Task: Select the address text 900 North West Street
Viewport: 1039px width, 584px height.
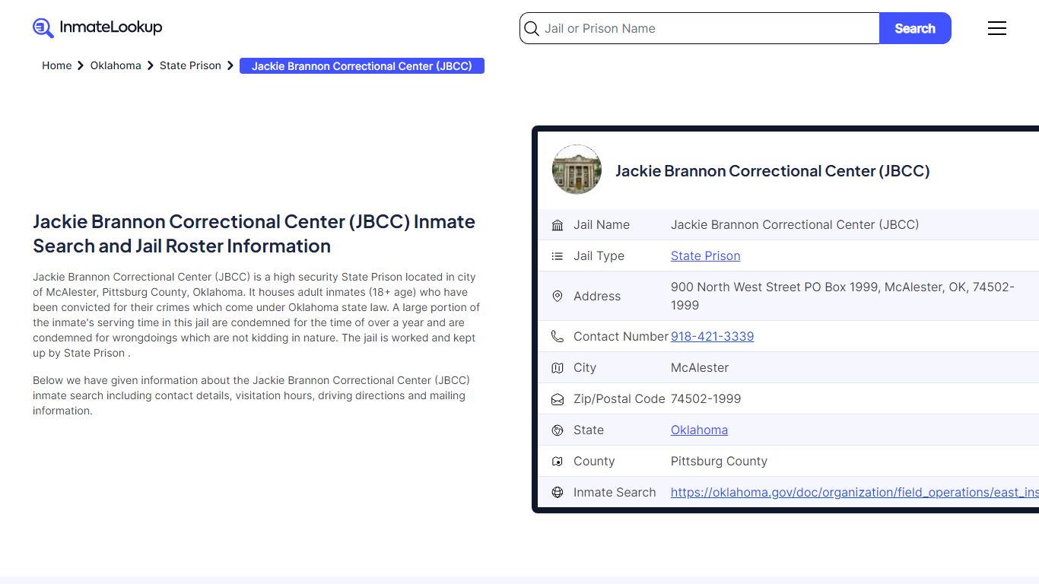Action: (842, 296)
